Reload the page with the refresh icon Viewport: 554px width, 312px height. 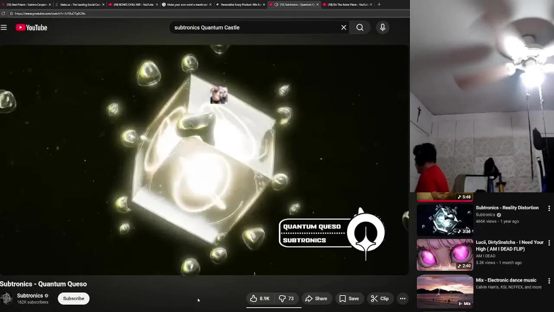click(x=3, y=13)
